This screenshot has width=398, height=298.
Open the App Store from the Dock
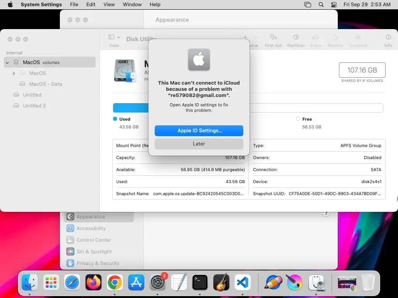pyautogui.click(x=136, y=282)
